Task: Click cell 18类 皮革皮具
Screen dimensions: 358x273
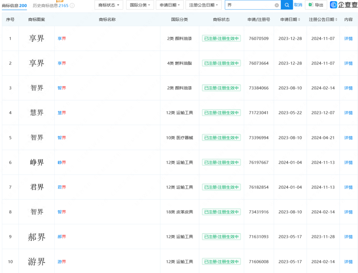Action: 179,212
